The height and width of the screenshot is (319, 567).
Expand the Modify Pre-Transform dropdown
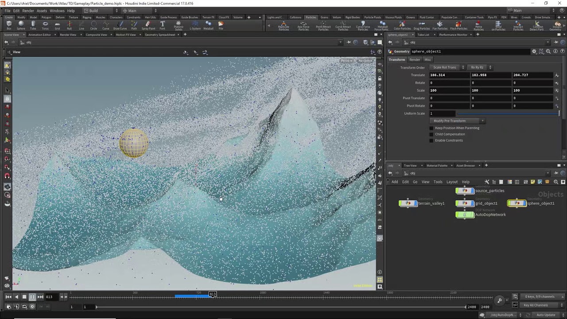coord(458,121)
